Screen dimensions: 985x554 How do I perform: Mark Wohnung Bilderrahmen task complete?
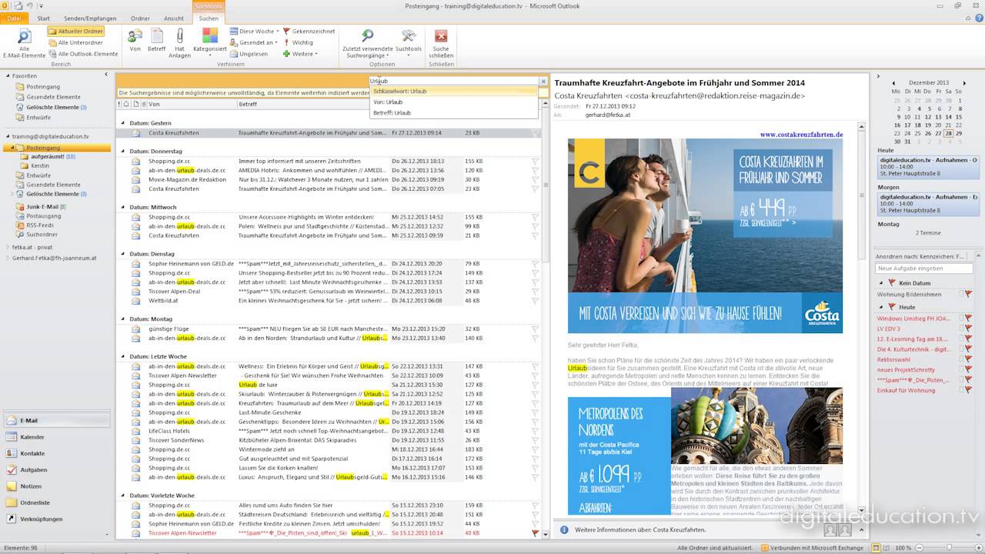(x=968, y=294)
